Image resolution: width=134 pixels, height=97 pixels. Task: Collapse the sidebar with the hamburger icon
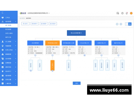coord(2,13)
